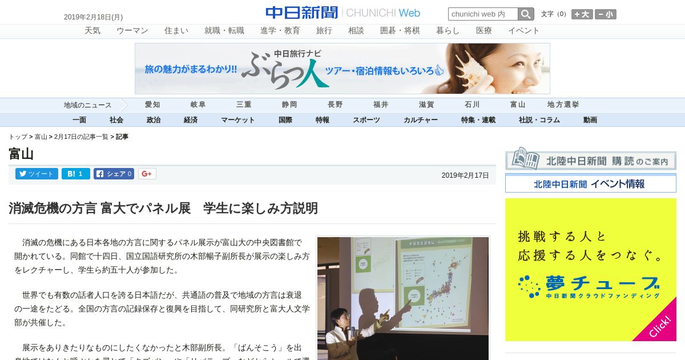Screen dimensions: 685x360
Task: Go to 特集・連載 category
Action: 478,120
